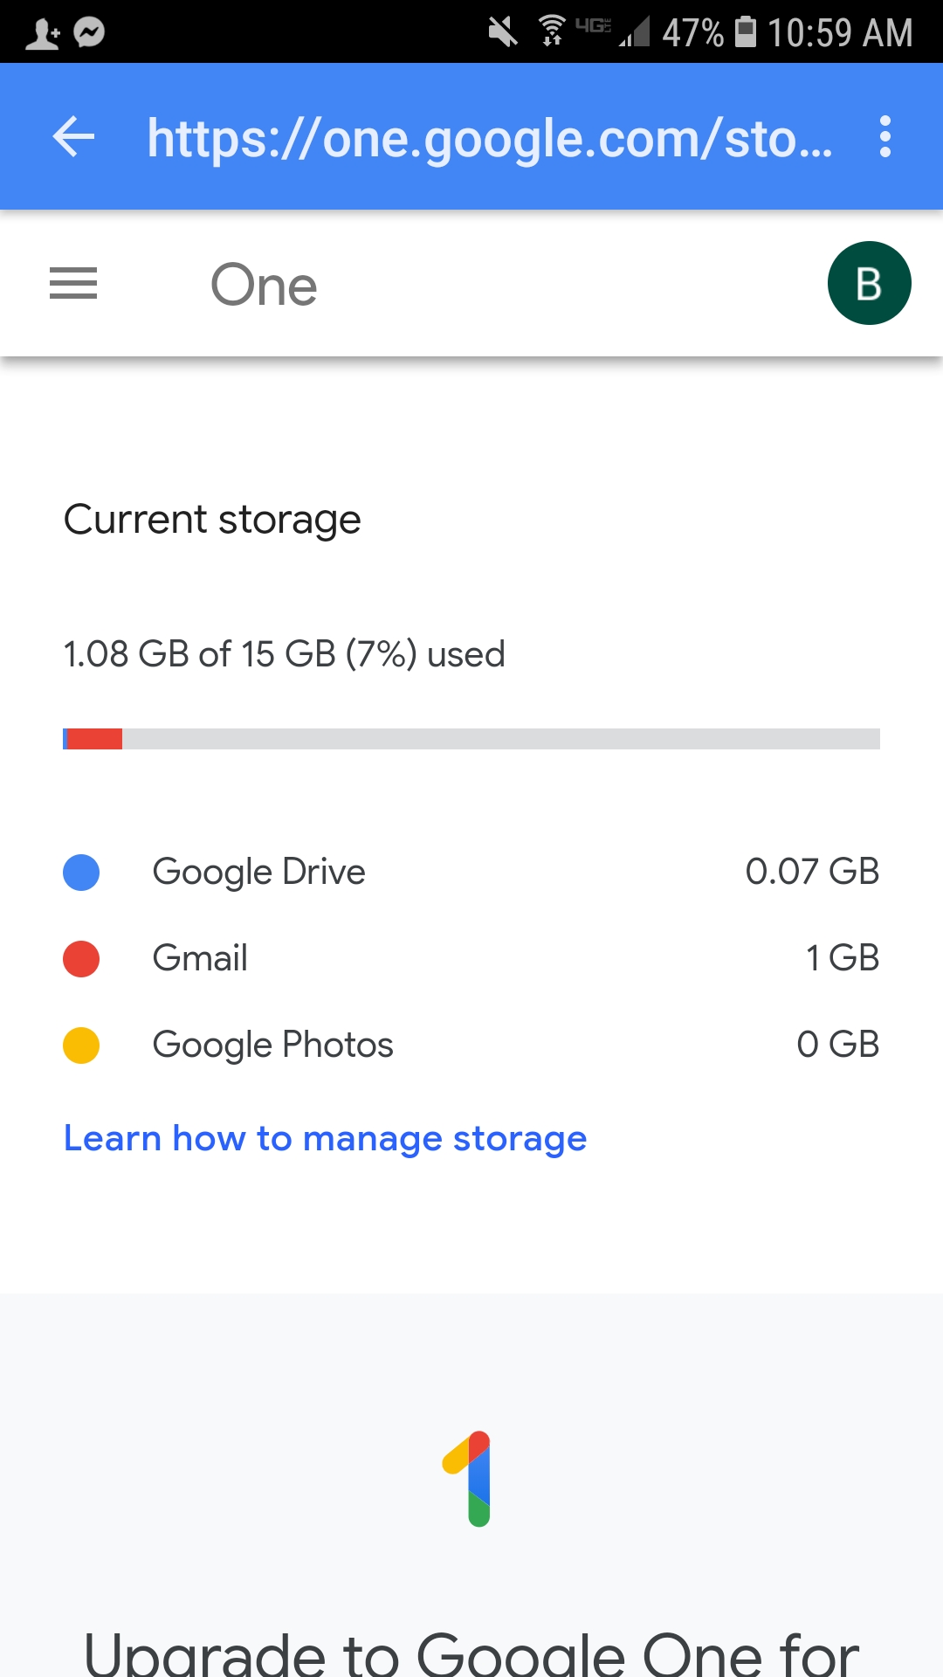The image size is (943, 1677).
Task: Select the Google Photos storage label
Action: point(272,1045)
